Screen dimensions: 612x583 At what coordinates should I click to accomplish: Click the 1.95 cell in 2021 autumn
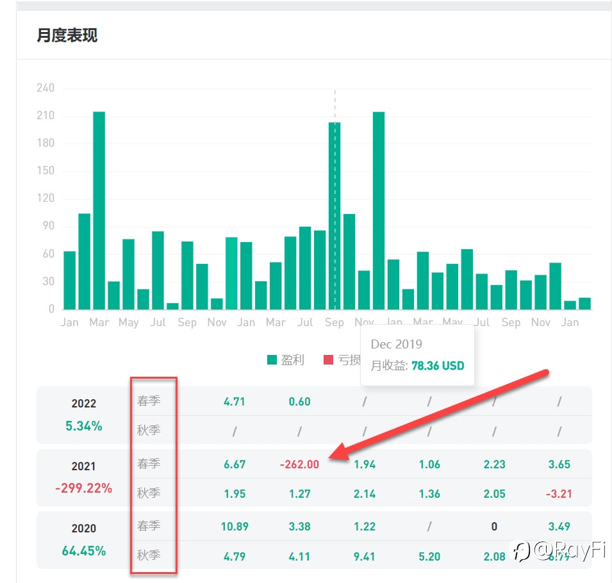click(235, 494)
